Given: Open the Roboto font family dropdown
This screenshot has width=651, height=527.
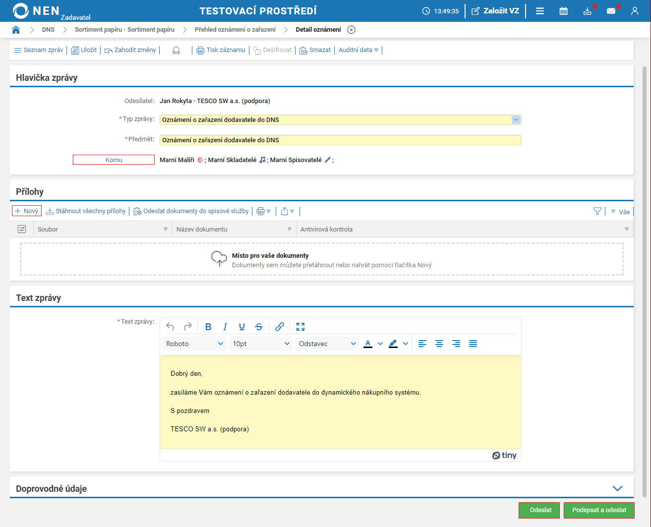Looking at the screenshot, I should coord(194,344).
